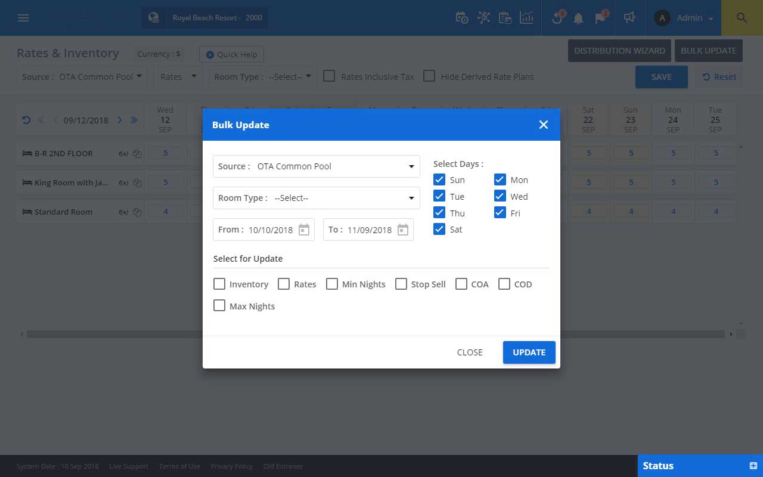
Task: Click the f(x) icon for King Room row
Action: pyautogui.click(x=123, y=182)
